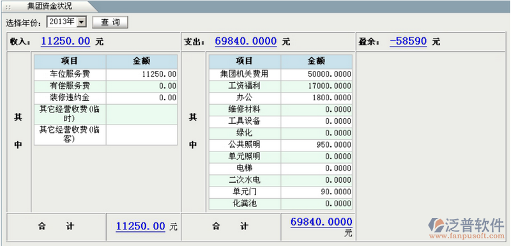The height and width of the screenshot is (246, 511).
Task: Select the 集团机关费用 expense row
Action: click(x=280, y=74)
